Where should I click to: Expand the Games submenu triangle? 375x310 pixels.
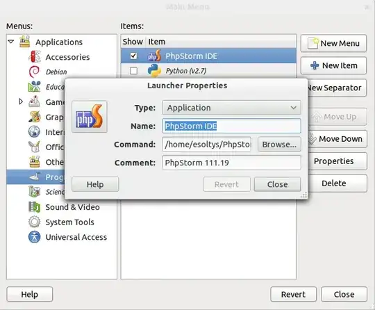click(21, 101)
